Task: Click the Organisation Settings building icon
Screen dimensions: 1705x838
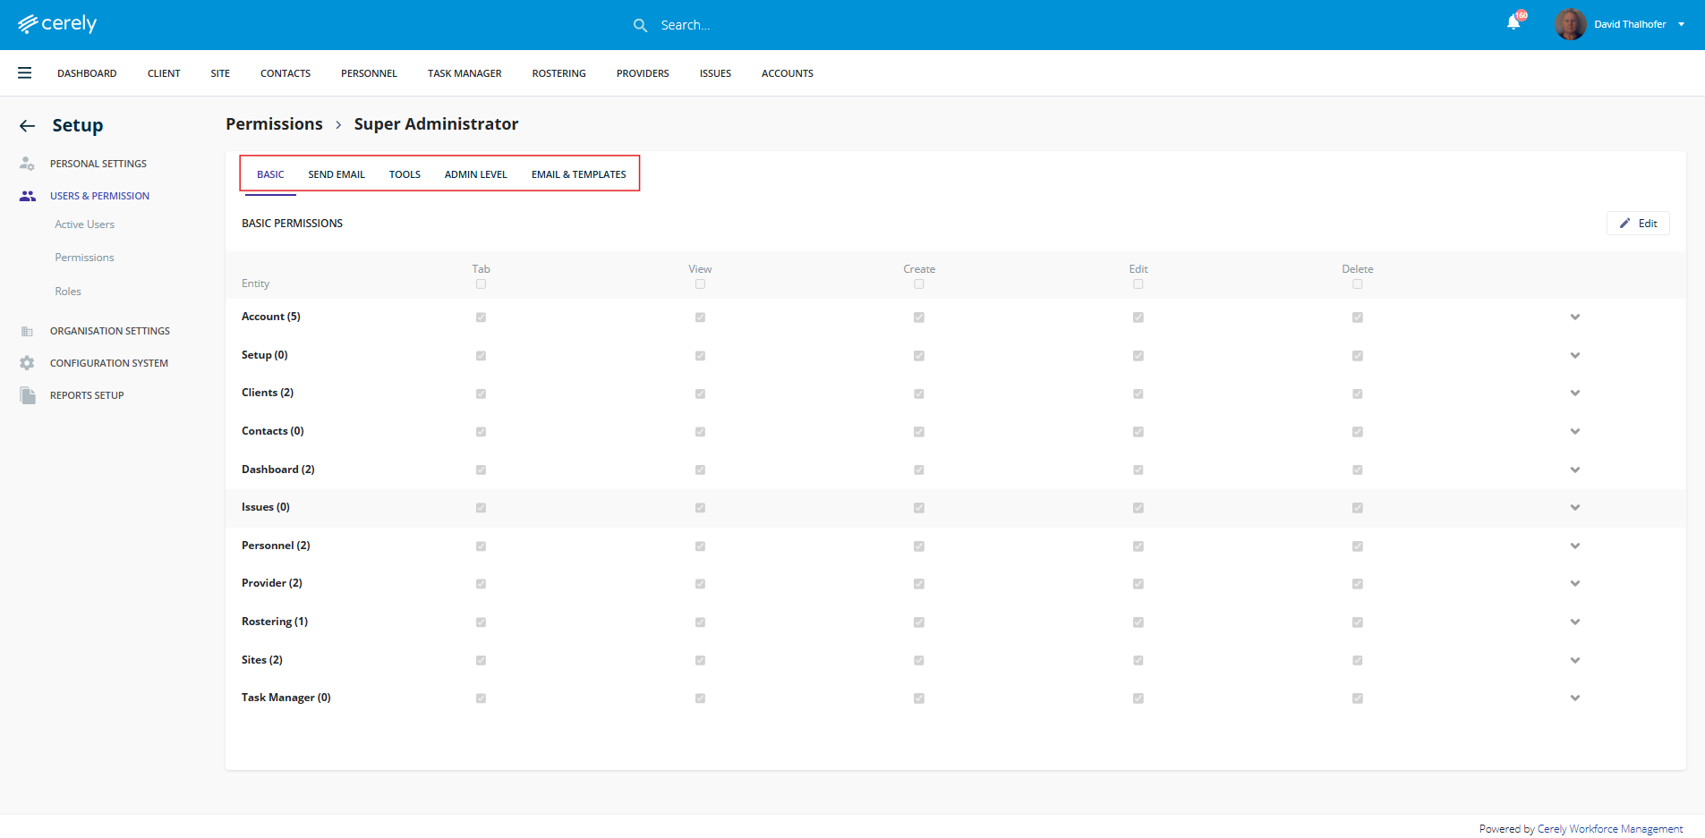Action: point(27,331)
